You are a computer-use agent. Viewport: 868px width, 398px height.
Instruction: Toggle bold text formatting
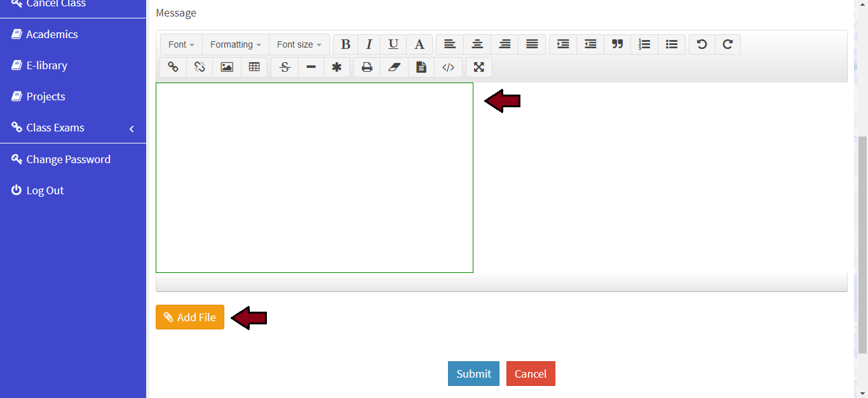[x=346, y=44]
